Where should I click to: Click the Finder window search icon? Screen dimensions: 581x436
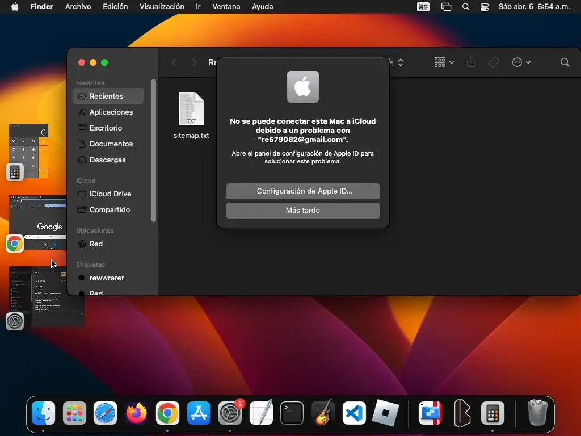tap(565, 62)
